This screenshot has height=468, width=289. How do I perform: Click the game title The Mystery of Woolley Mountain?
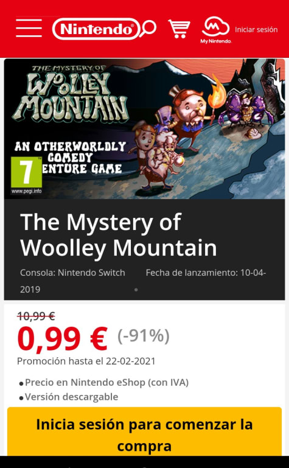pyautogui.click(x=119, y=235)
